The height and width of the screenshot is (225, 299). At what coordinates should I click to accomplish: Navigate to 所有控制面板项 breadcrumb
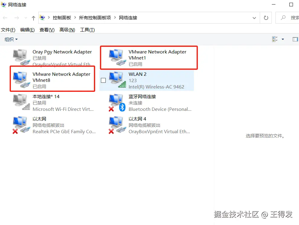pos(95,18)
